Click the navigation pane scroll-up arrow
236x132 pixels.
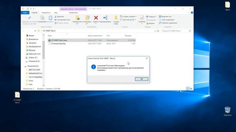coord(44,35)
